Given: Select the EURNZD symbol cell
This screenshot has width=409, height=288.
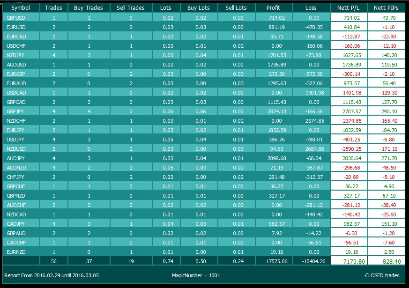Looking at the screenshot, I should coord(21,252).
